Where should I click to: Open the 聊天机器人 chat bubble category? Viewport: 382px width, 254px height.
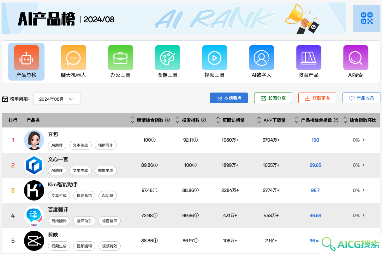point(74,58)
